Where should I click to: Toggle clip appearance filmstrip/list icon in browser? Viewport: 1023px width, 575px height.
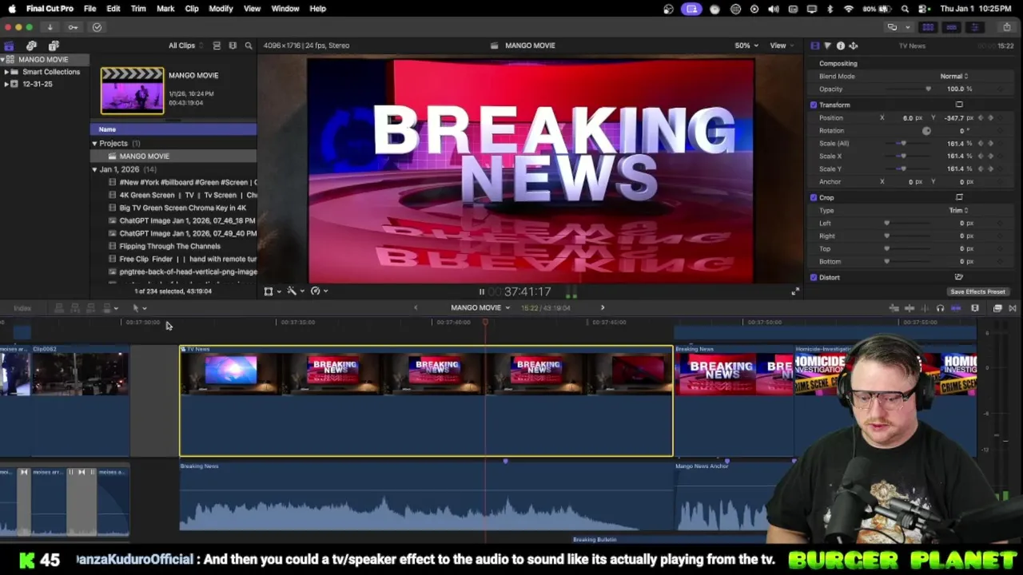[217, 46]
